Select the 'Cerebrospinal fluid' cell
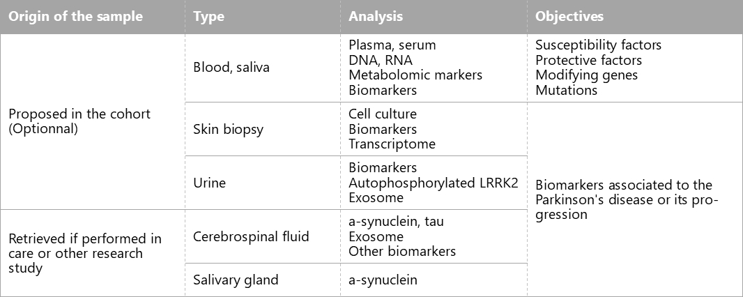The image size is (743, 297). click(251, 236)
